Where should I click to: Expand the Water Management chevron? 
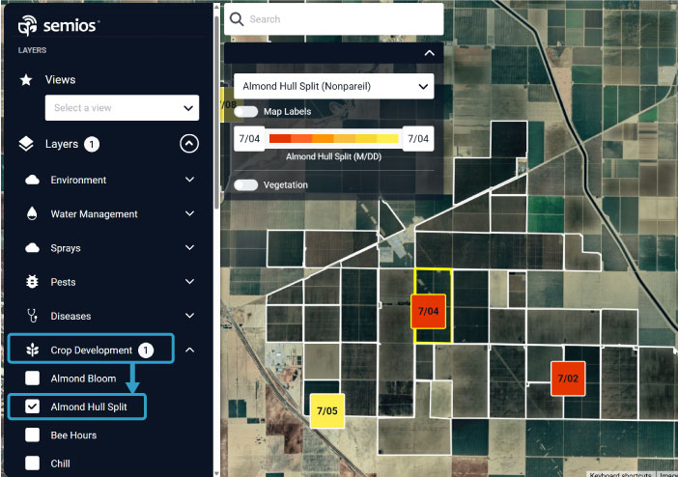point(189,213)
